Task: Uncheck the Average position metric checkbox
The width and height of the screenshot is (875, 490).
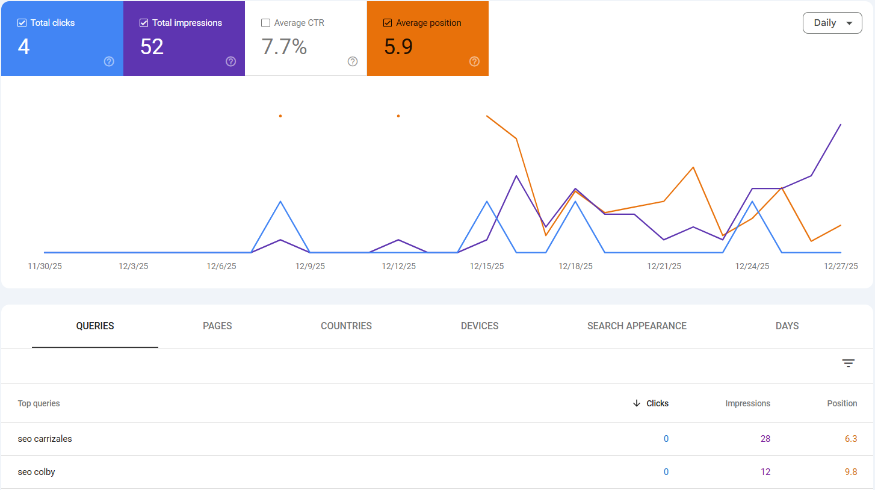Action: pos(387,22)
